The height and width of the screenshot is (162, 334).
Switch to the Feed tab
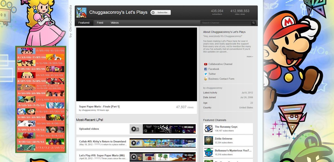[x=100, y=23]
